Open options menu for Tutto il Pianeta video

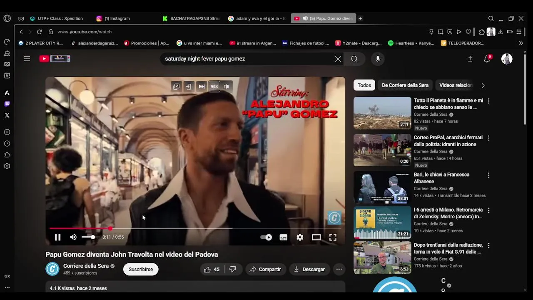click(488, 101)
